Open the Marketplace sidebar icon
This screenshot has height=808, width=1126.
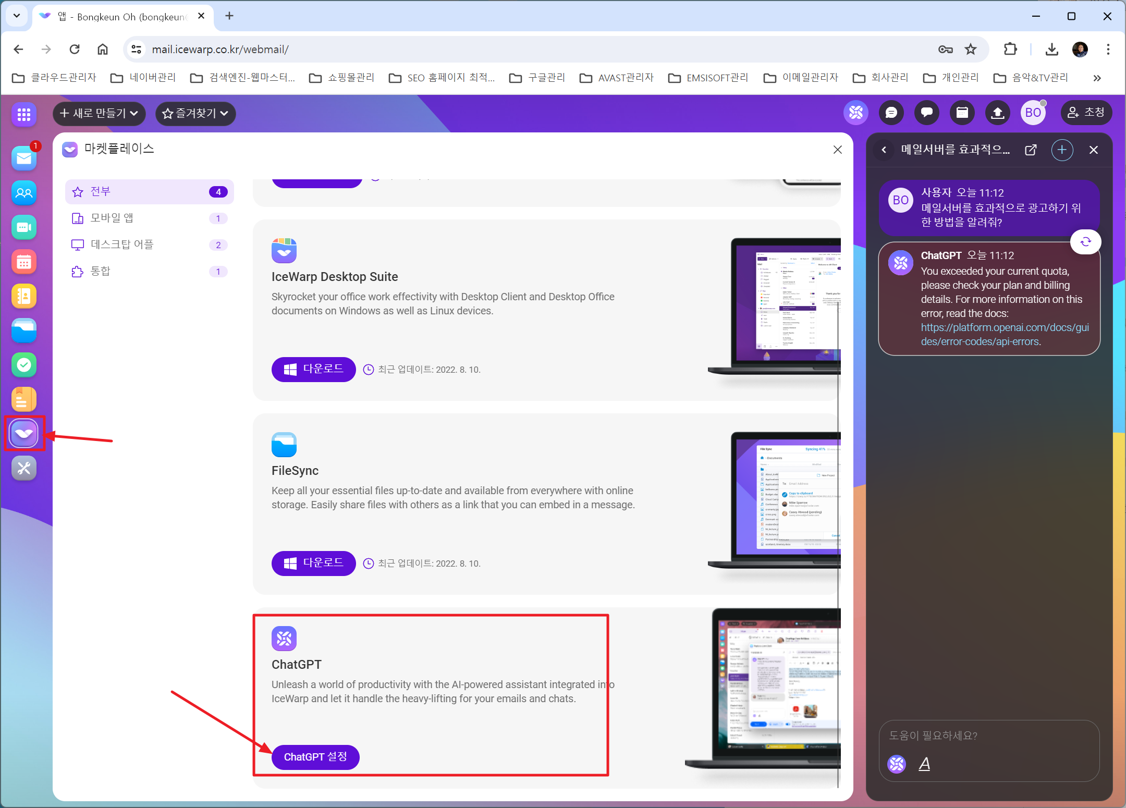[x=24, y=434]
